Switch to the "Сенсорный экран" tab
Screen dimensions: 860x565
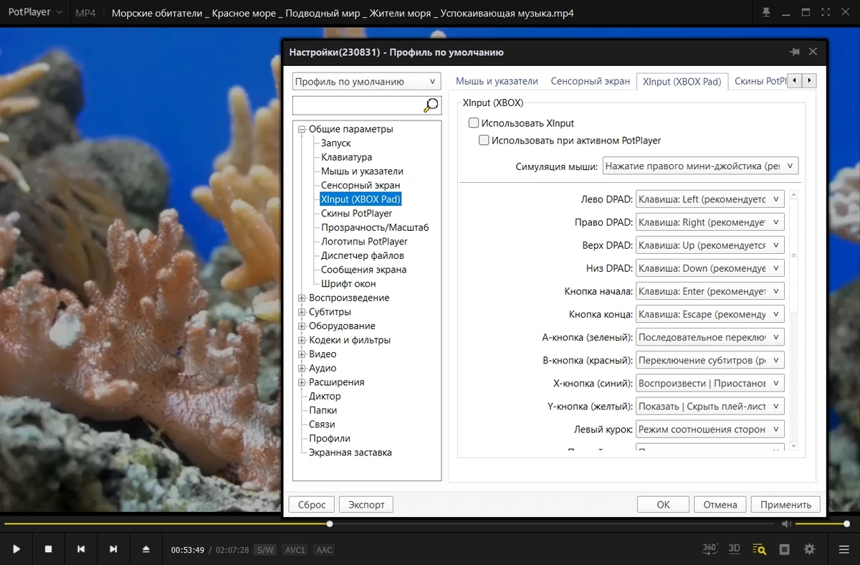point(590,82)
